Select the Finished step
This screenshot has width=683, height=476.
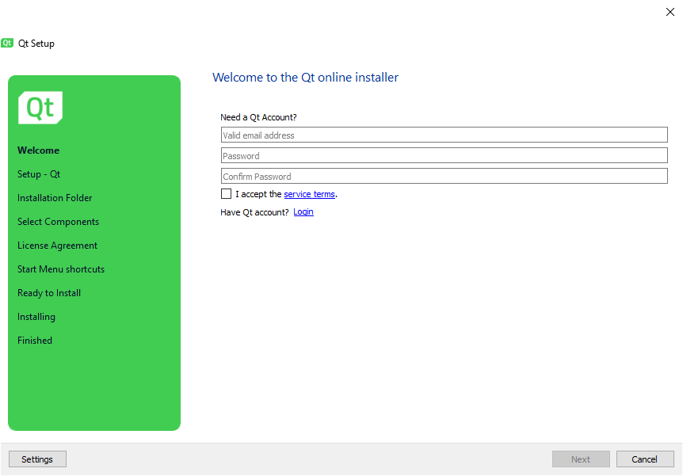pyautogui.click(x=35, y=341)
